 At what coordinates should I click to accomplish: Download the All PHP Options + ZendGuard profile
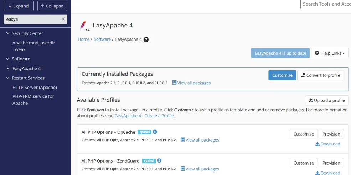click(x=328, y=173)
